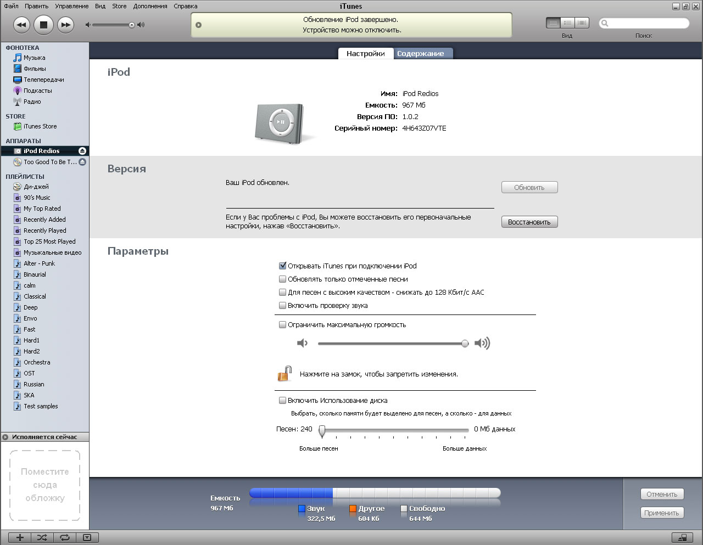Select the Музыкальные видео playlist
The image size is (703, 545).
53,252
